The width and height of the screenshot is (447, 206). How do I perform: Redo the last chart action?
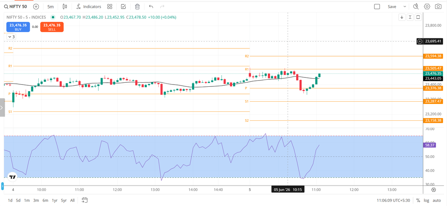tap(162, 6)
